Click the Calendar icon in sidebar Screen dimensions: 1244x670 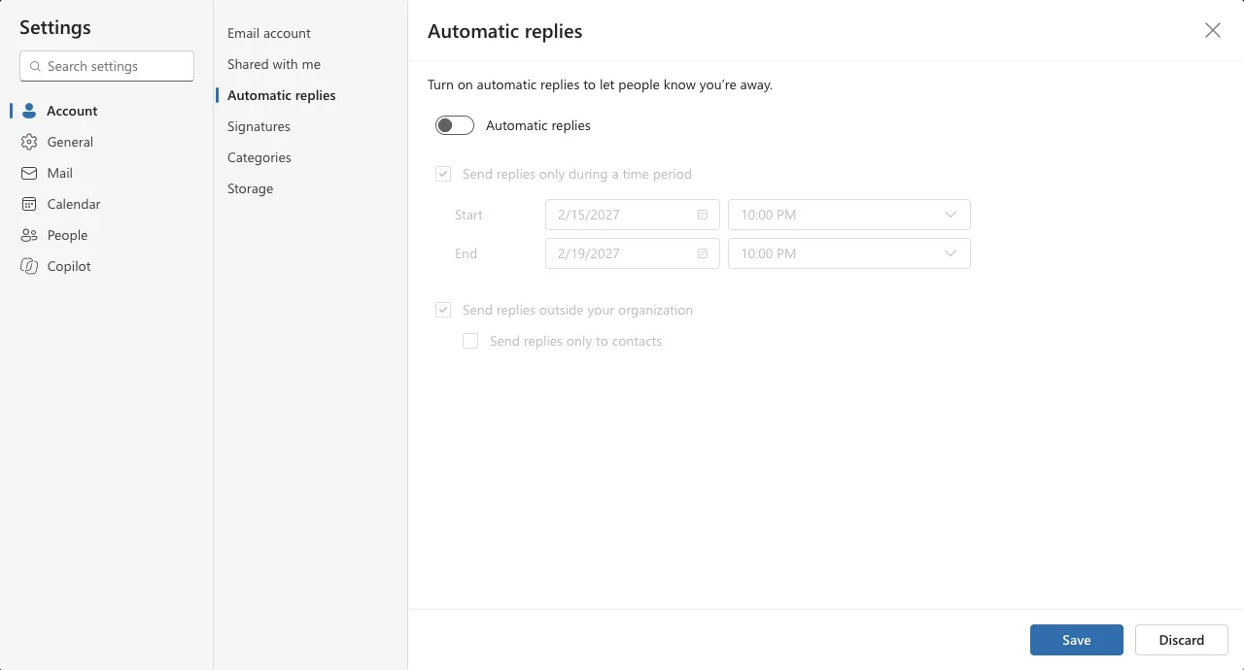pos(29,204)
